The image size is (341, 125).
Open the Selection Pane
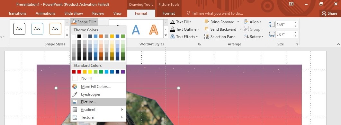point(220,37)
